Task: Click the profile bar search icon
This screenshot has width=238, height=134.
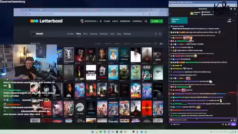Action: [x=156, y=33]
